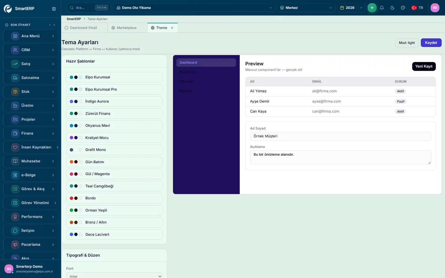Open notifications bell icon

382,8
